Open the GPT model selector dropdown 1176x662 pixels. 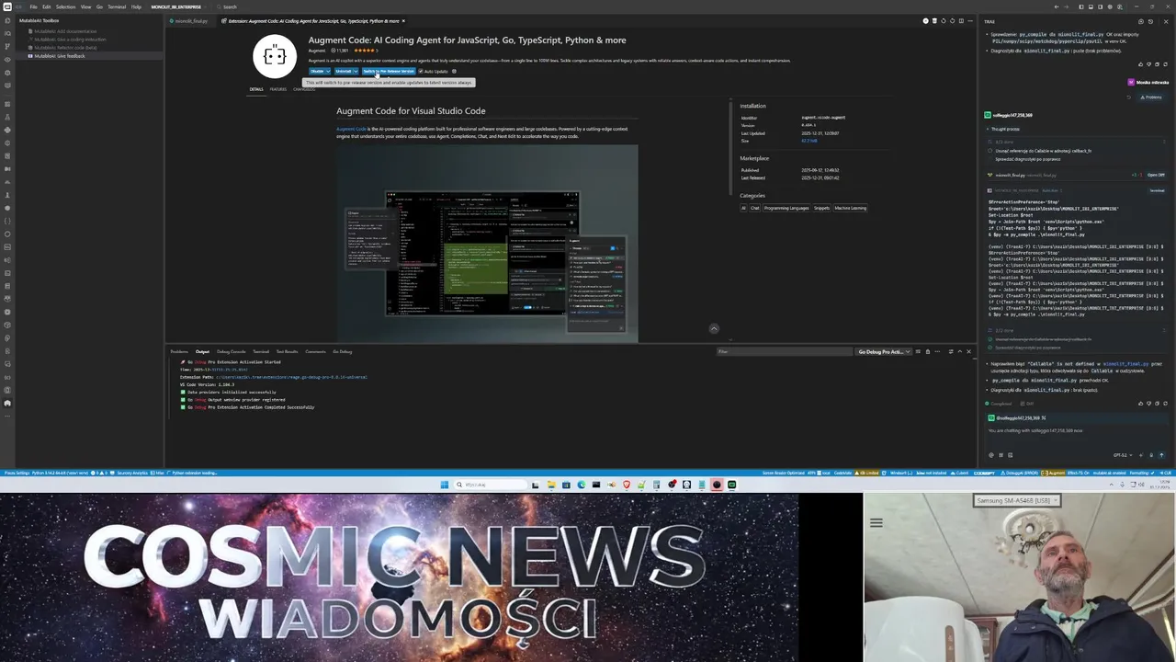(1123, 455)
